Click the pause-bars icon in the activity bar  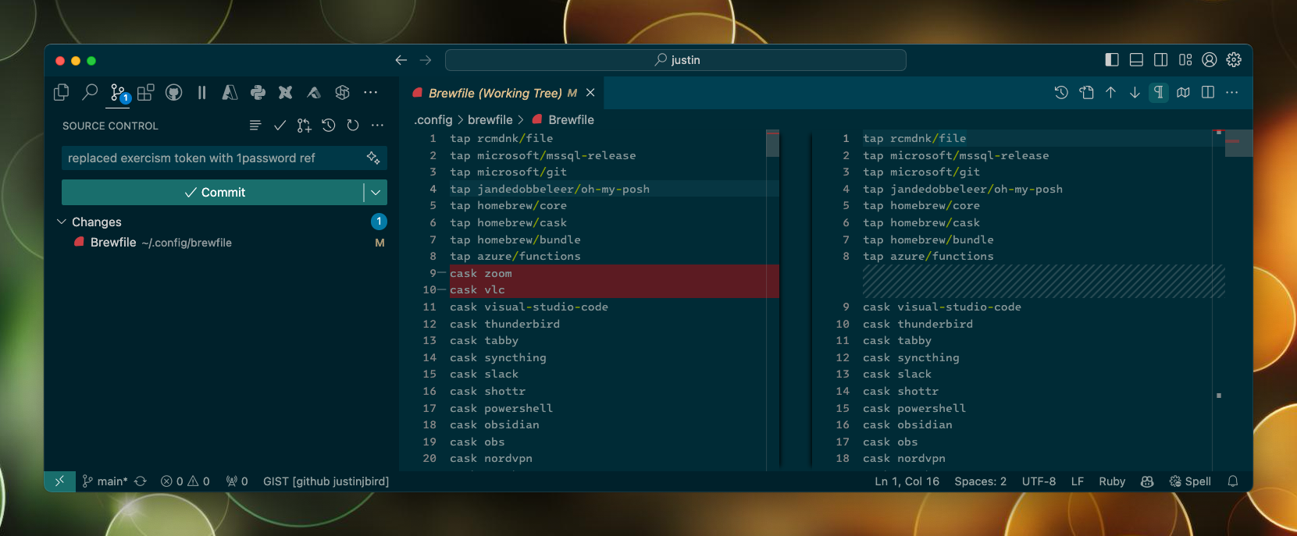click(x=201, y=93)
